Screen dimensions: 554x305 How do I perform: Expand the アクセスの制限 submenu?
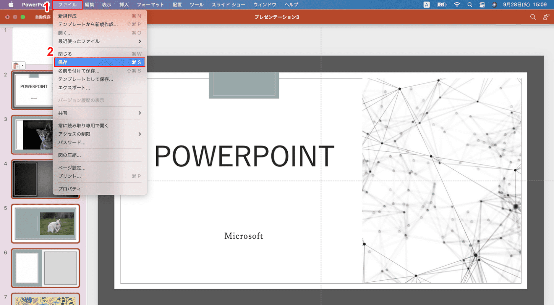[100, 134]
